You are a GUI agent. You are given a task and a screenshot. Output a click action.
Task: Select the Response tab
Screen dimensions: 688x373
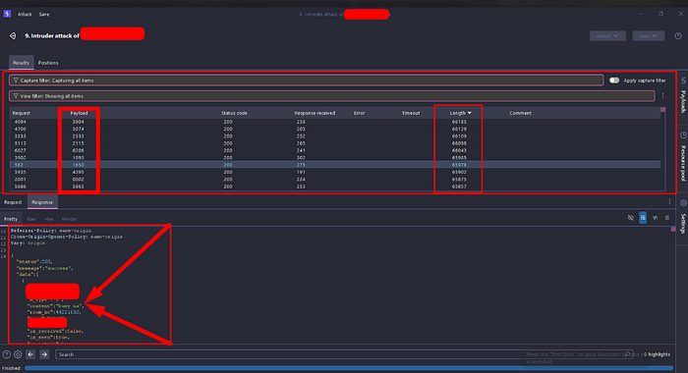coord(42,202)
